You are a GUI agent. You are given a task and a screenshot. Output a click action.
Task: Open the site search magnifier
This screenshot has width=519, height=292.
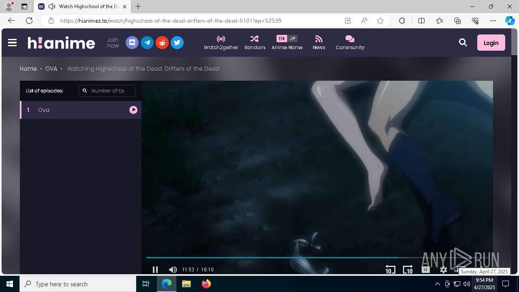(463, 43)
